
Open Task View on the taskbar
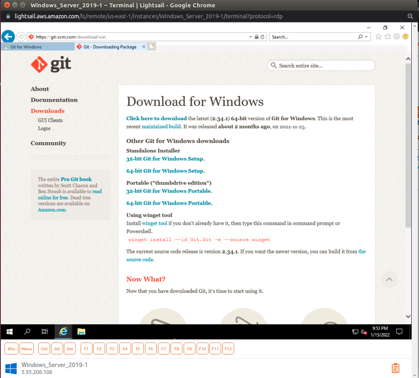[x=45, y=332]
